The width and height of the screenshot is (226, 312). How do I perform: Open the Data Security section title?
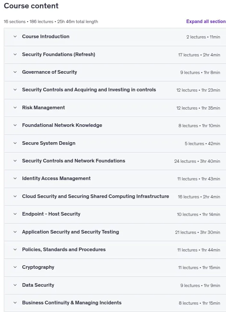(x=38, y=285)
